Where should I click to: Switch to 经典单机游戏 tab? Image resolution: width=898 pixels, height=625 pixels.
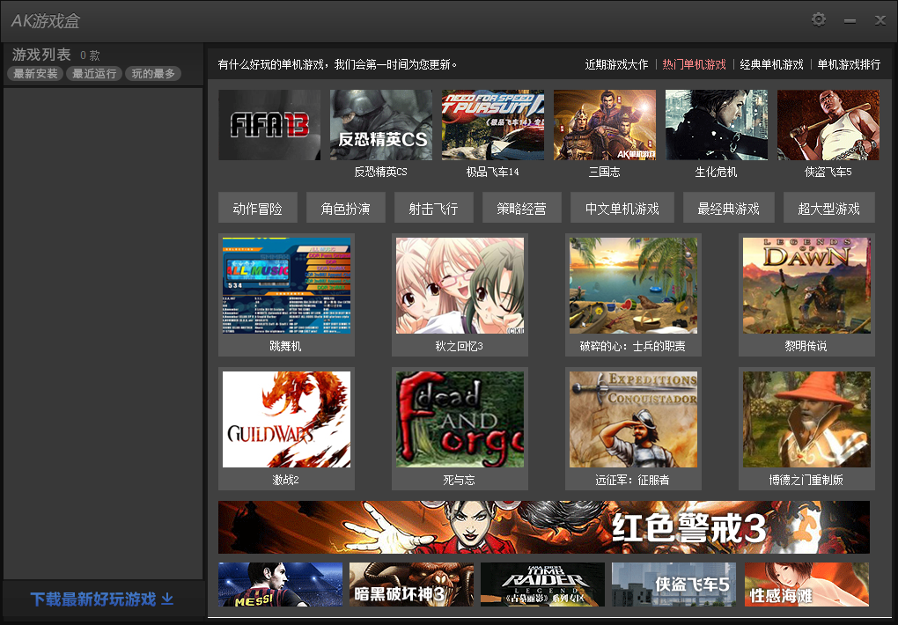point(771,65)
